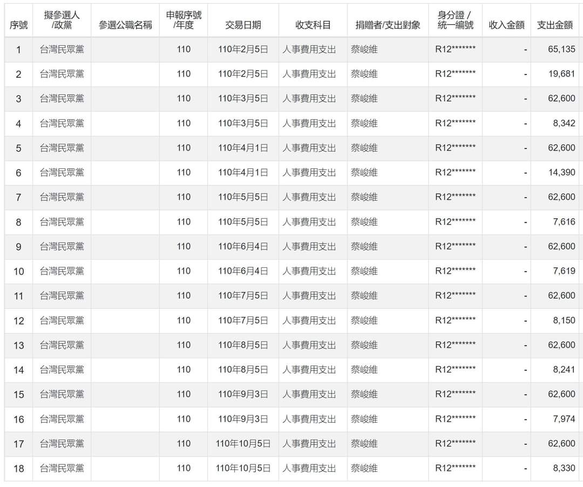Click serial number 6

click(18, 172)
